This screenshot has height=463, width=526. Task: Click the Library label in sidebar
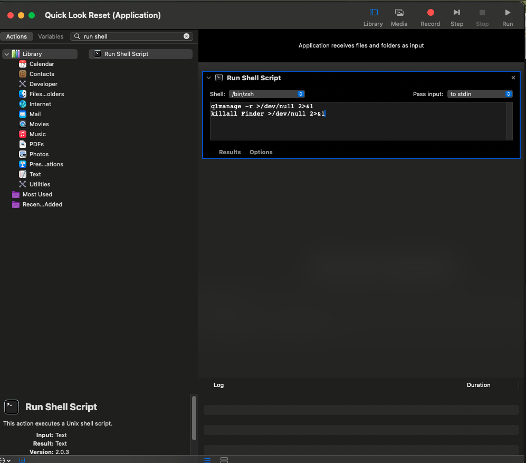coord(32,54)
